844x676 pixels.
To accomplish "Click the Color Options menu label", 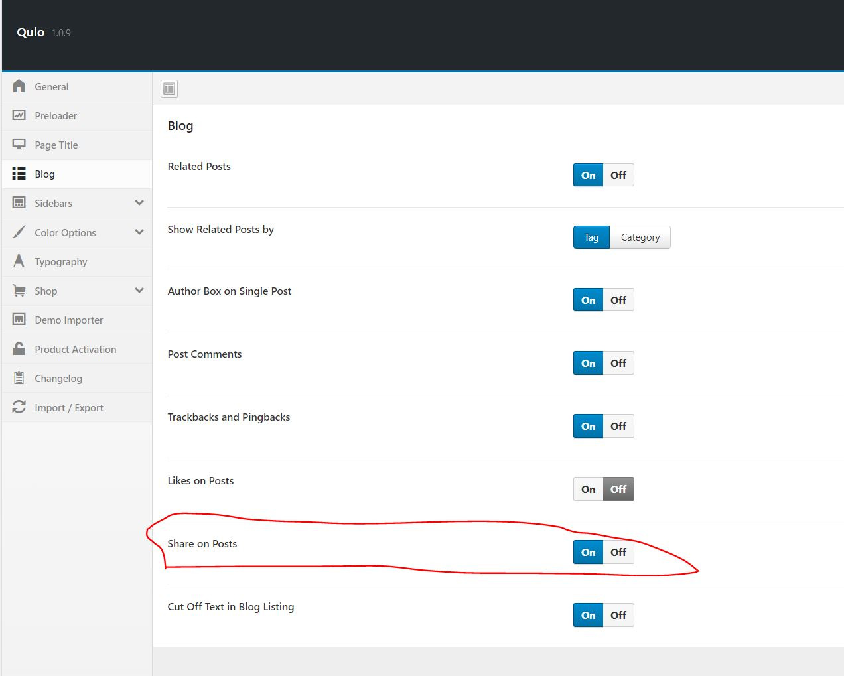I will tap(65, 232).
